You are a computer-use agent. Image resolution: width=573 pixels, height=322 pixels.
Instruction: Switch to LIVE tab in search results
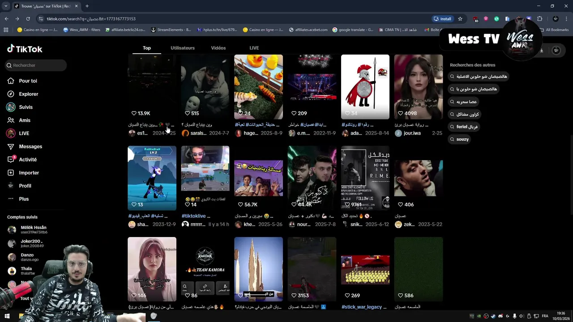[254, 48]
